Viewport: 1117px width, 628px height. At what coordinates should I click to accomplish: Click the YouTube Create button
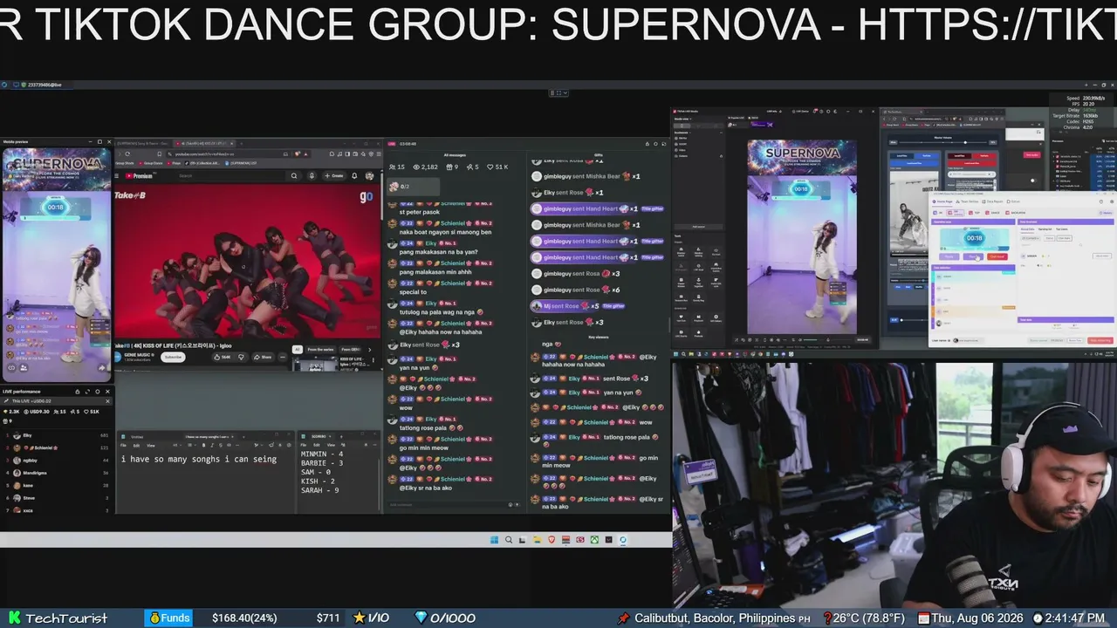(335, 175)
